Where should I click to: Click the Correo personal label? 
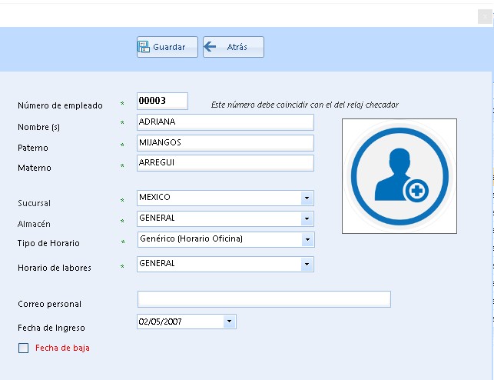click(x=49, y=304)
